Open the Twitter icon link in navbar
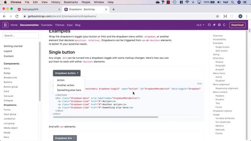This screenshot has height=141, width=251. pos(214,25)
